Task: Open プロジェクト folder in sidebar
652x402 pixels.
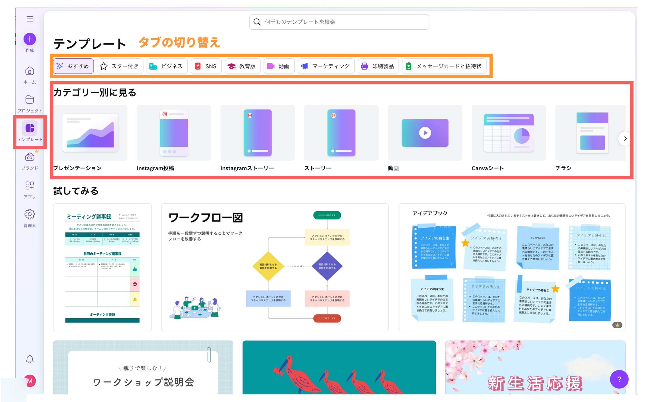Action: 30,104
